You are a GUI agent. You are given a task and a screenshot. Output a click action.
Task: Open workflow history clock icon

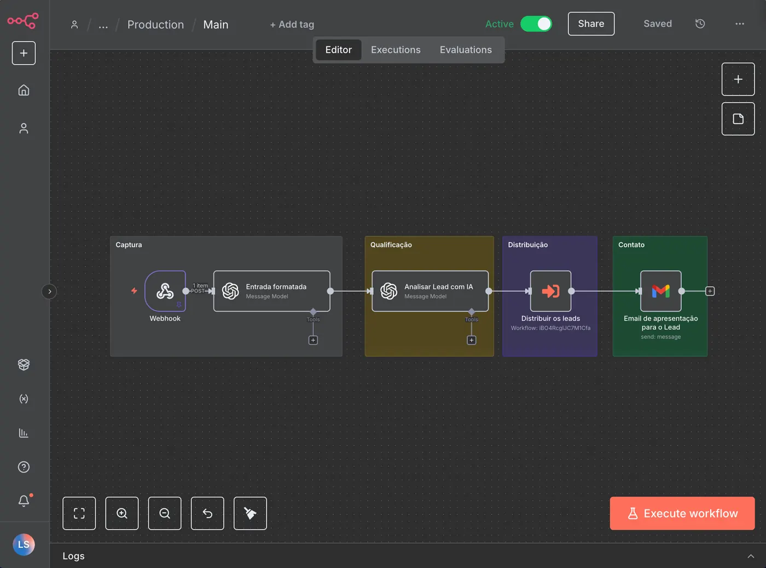coord(700,24)
